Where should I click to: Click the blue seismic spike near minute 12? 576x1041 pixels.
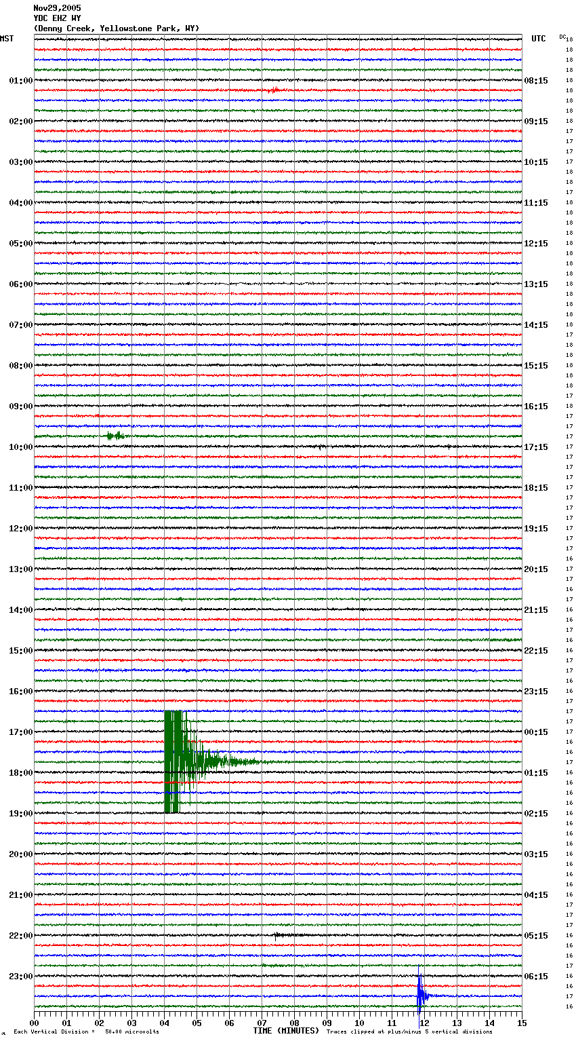(421, 996)
